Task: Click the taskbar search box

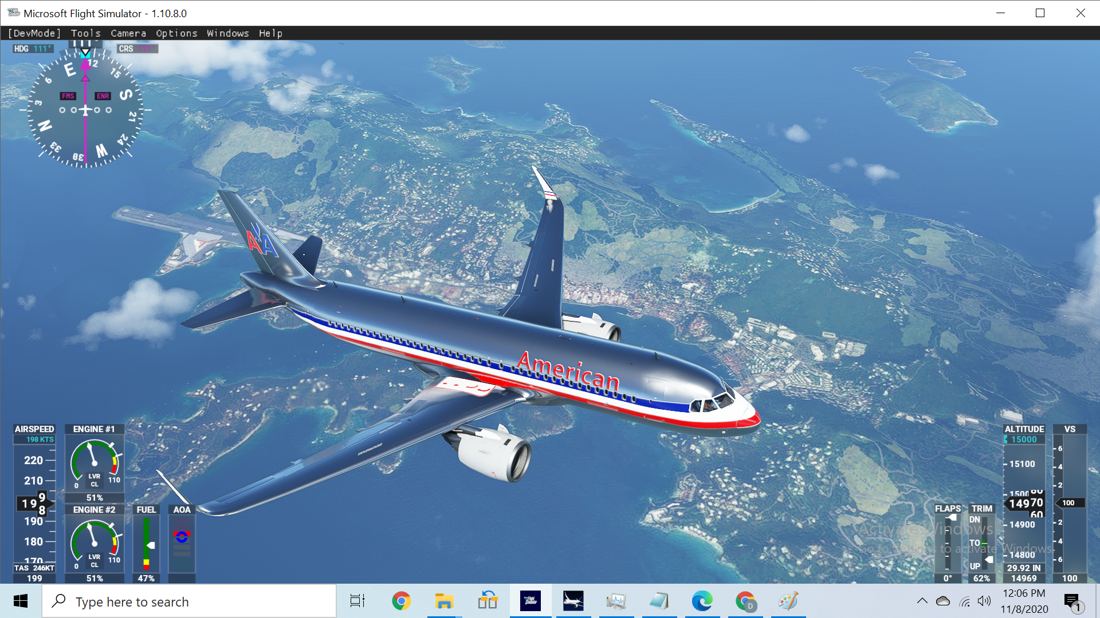Action: (189, 601)
